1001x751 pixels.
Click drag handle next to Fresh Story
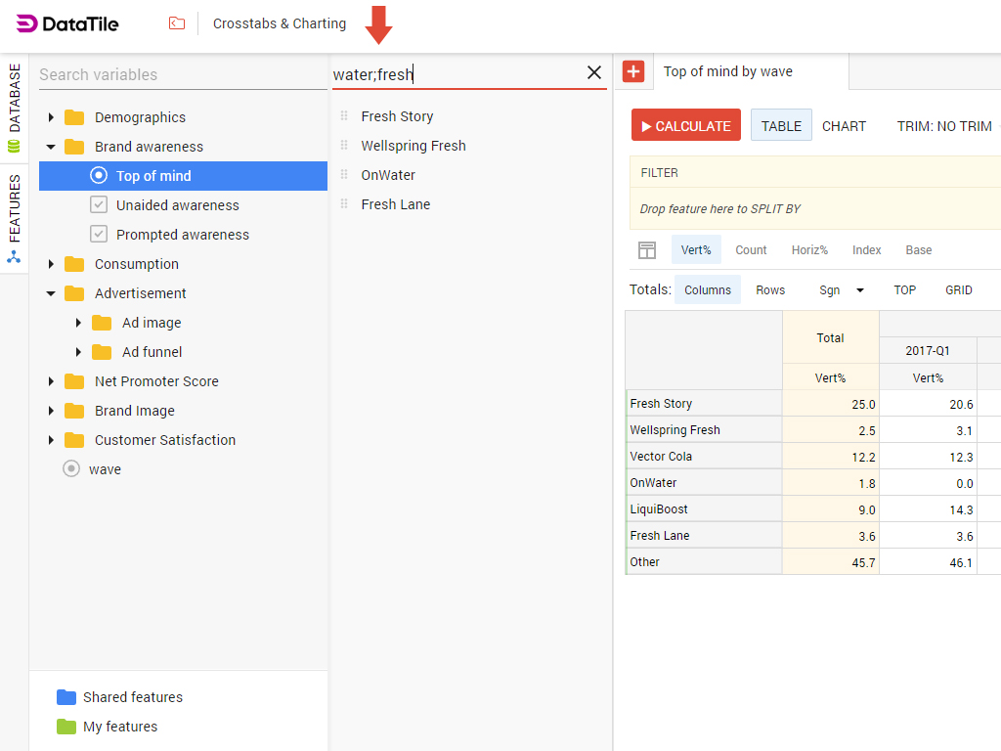[344, 116]
